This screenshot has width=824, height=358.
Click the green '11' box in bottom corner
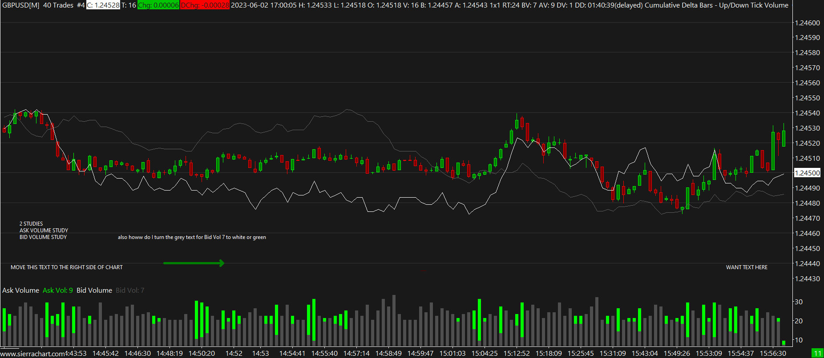817,354
